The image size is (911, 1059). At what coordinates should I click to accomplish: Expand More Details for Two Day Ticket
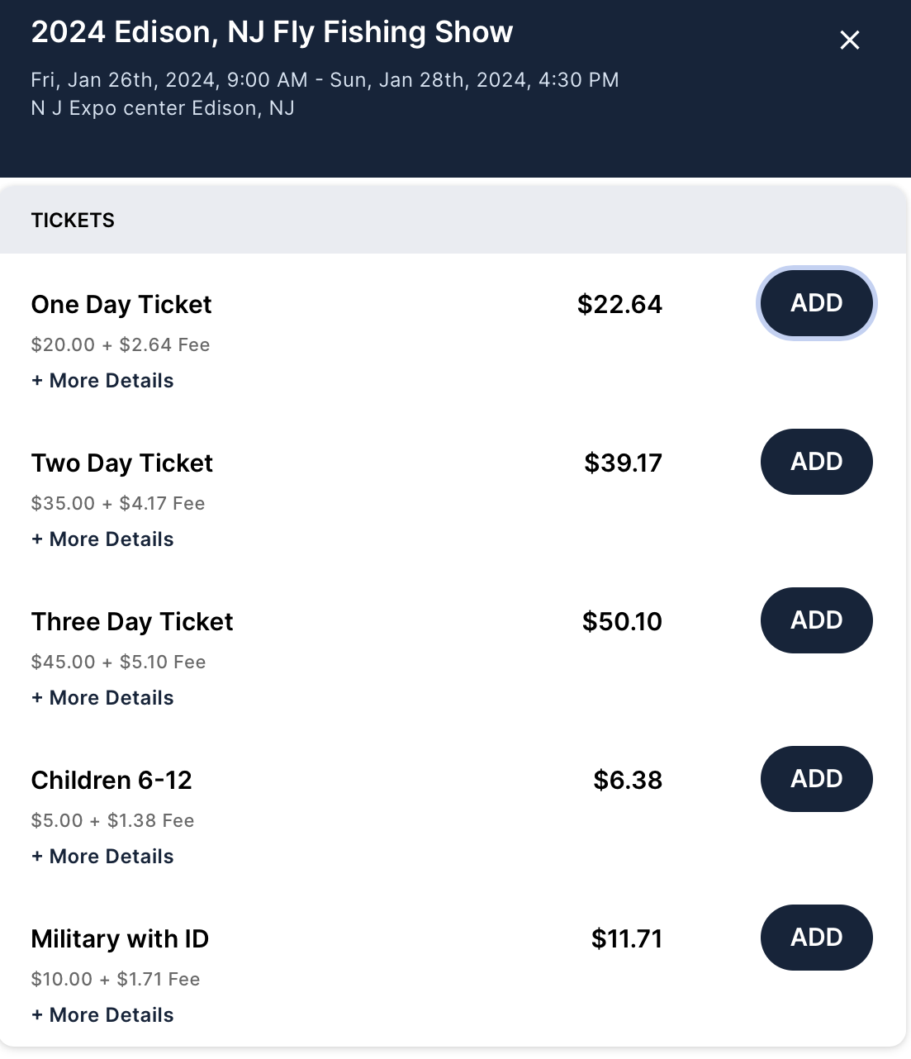click(x=102, y=539)
